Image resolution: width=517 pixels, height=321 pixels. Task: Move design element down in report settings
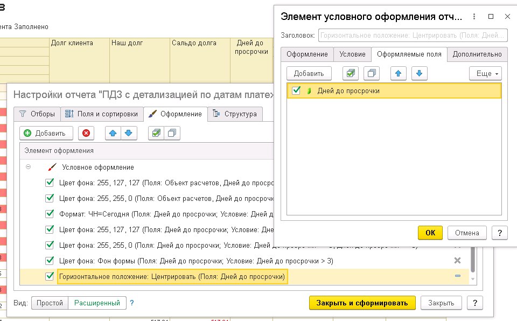tap(129, 133)
